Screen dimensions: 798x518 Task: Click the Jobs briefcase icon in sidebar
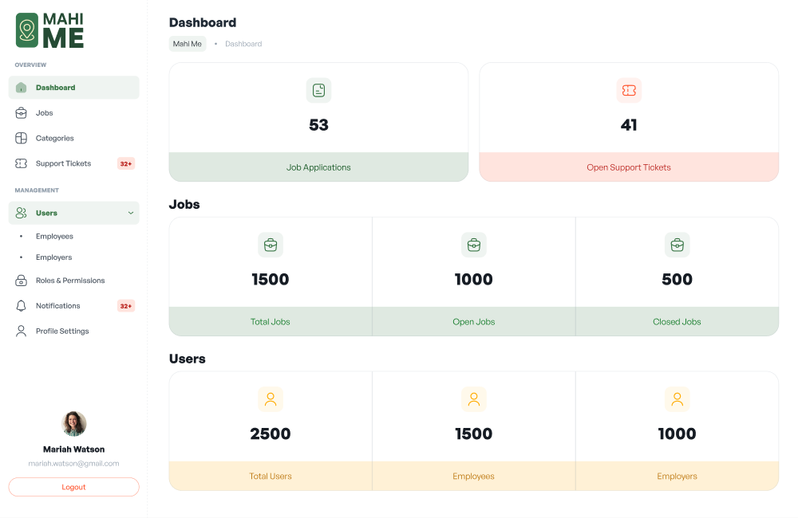(x=21, y=113)
